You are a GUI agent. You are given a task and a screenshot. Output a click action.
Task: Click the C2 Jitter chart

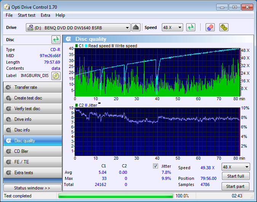157,131
